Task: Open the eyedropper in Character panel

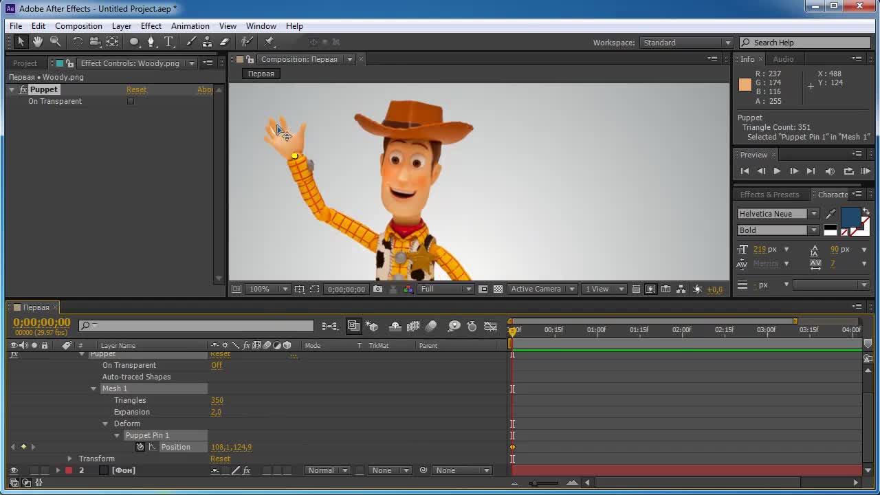Action: coord(830,214)
